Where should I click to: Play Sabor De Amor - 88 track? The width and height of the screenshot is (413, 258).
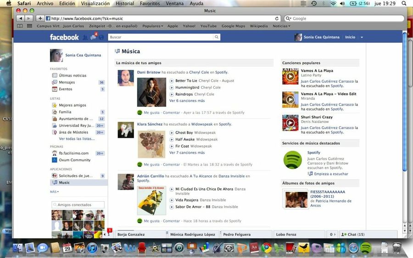[172, 207]
